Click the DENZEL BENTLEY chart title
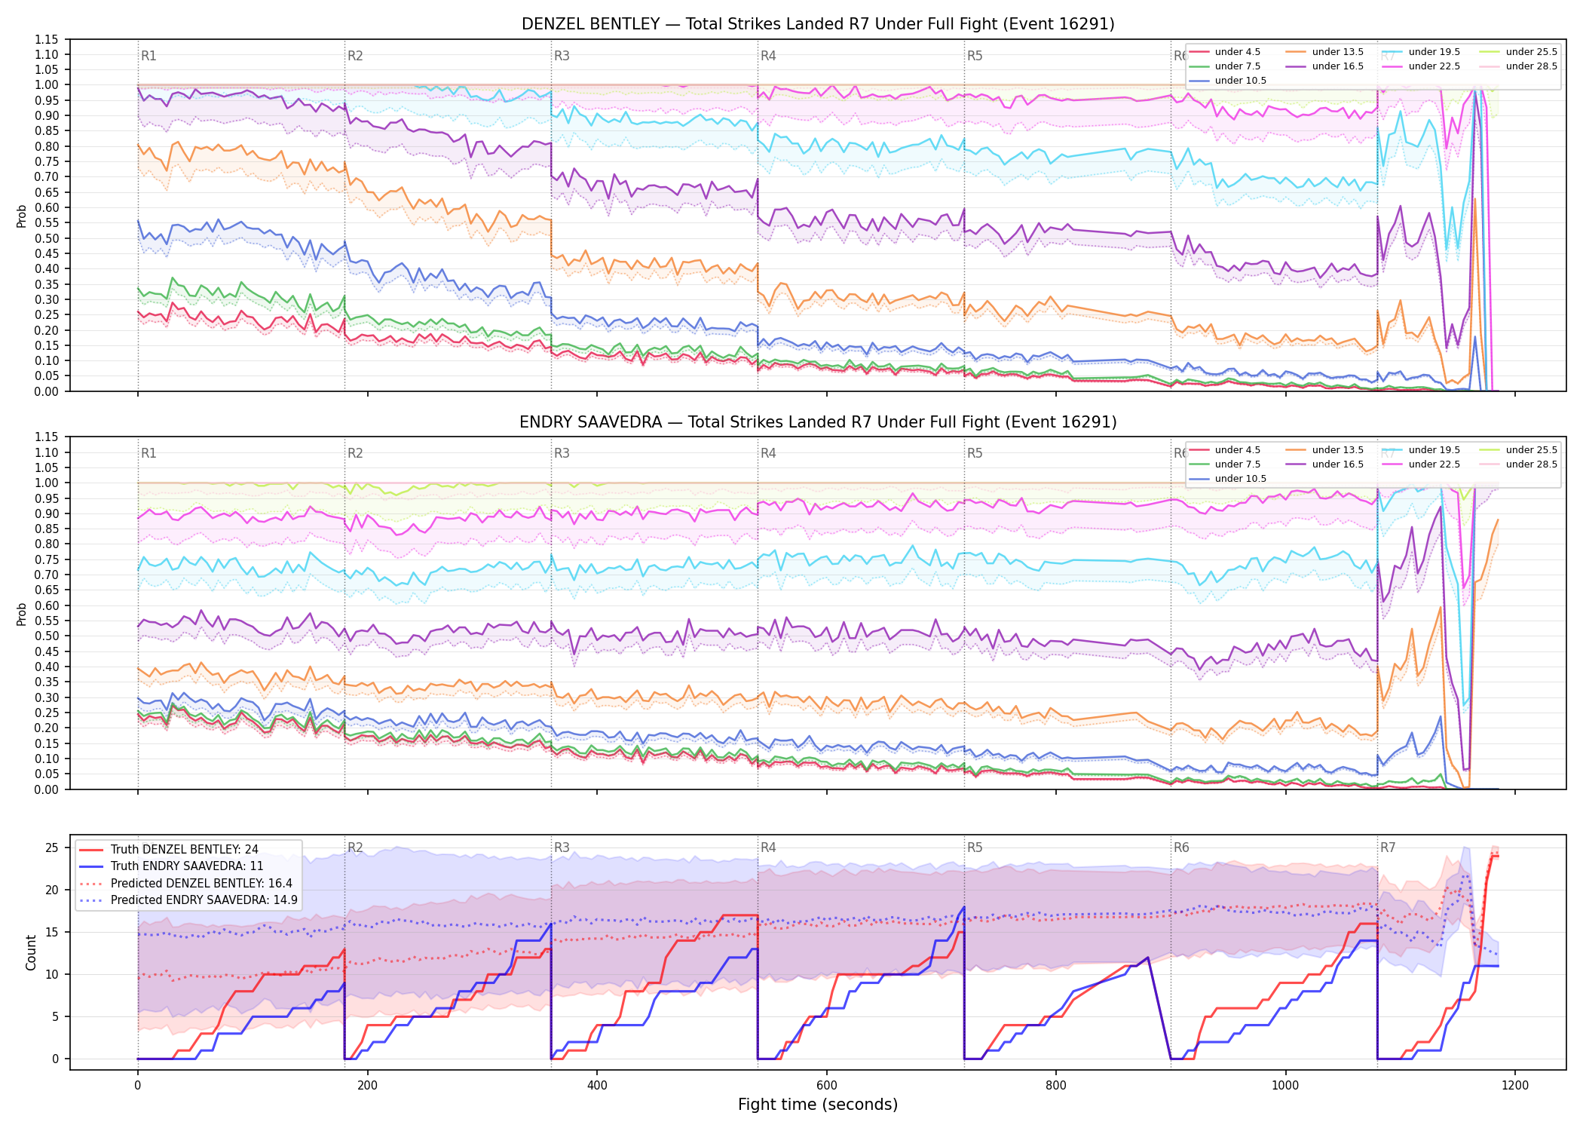 (x=818, y=24)
